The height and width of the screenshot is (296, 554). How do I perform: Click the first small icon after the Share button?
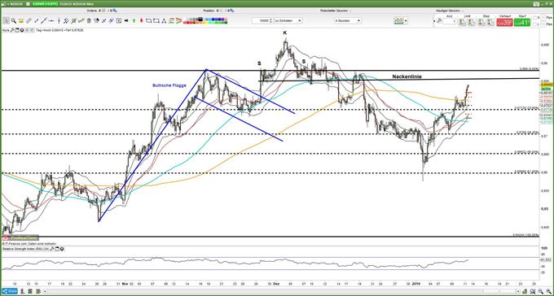click(24, 291)
